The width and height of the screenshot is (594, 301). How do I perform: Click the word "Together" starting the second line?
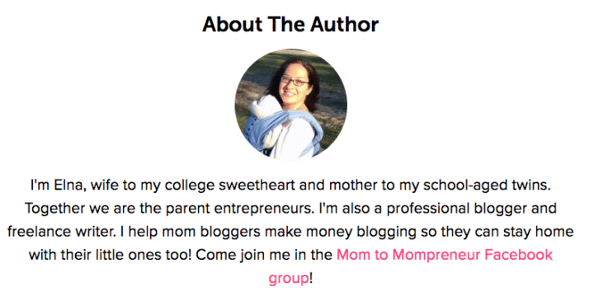(55, 209)
